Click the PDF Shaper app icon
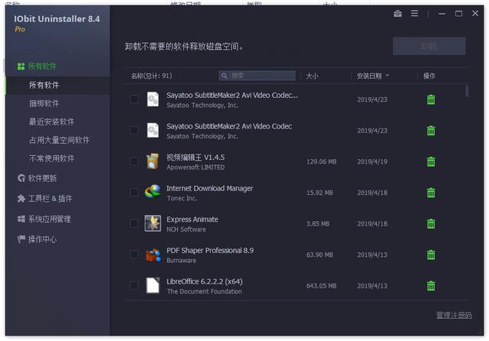489x341 pixels. click(153, 255)
